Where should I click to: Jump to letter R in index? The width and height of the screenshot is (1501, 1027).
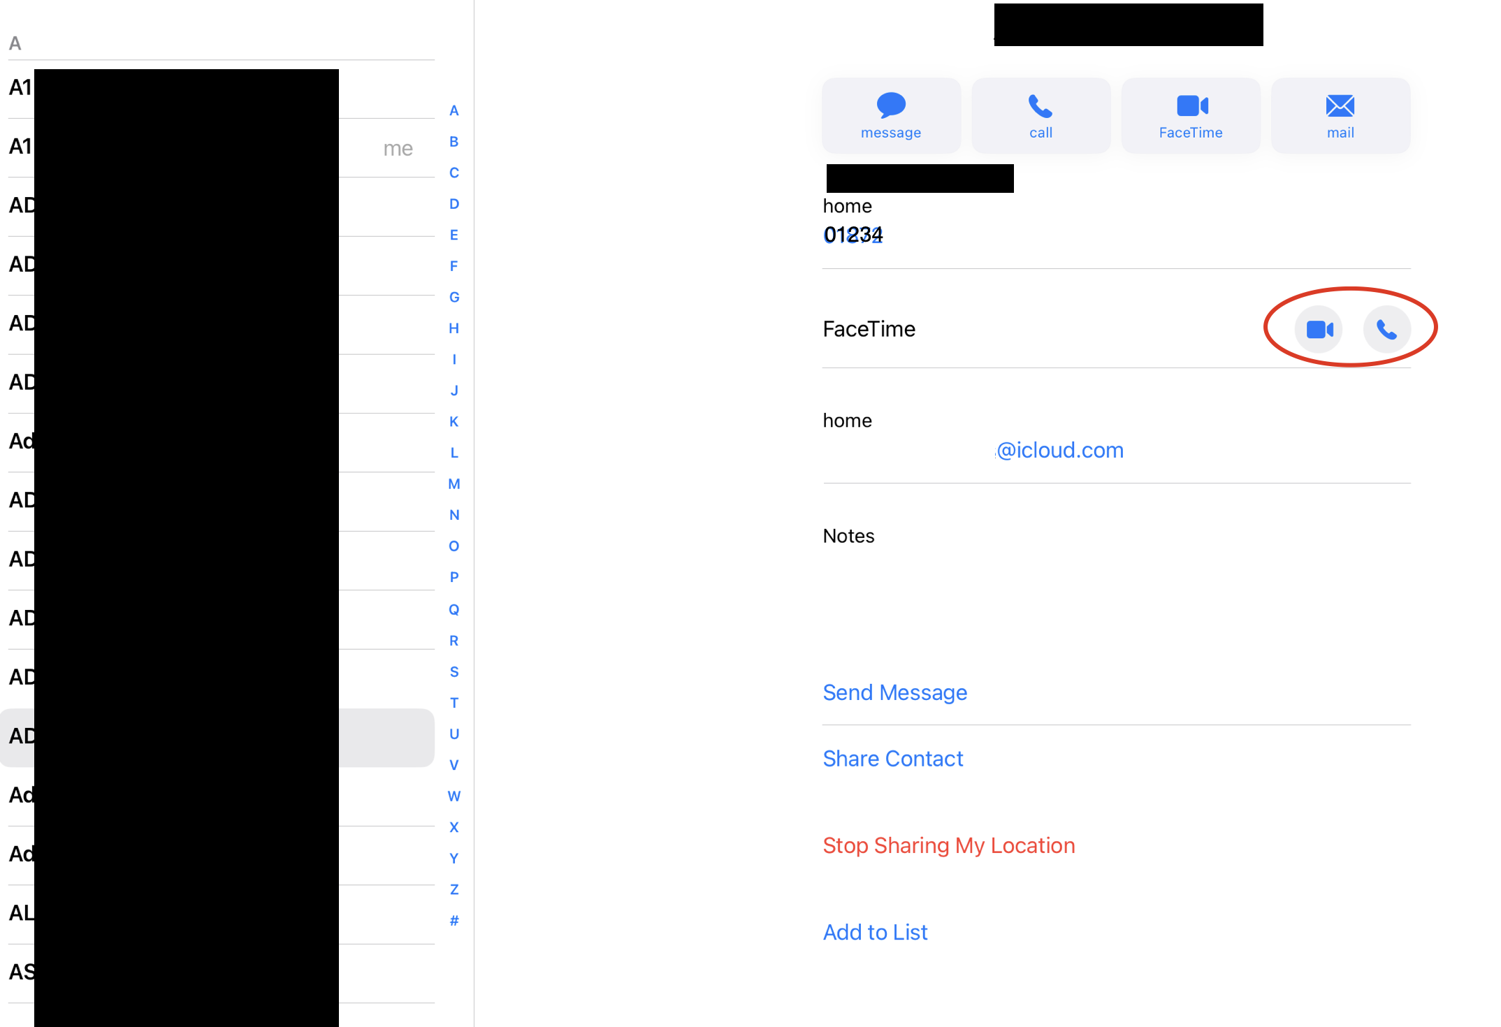coord(454,641)
